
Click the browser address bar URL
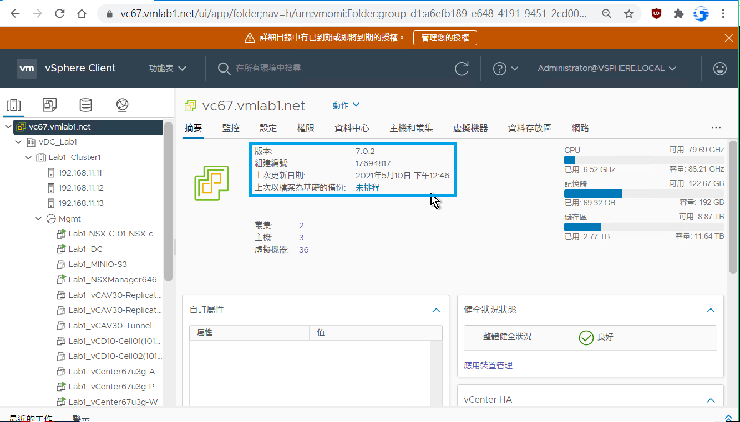[x=353, y=14]
